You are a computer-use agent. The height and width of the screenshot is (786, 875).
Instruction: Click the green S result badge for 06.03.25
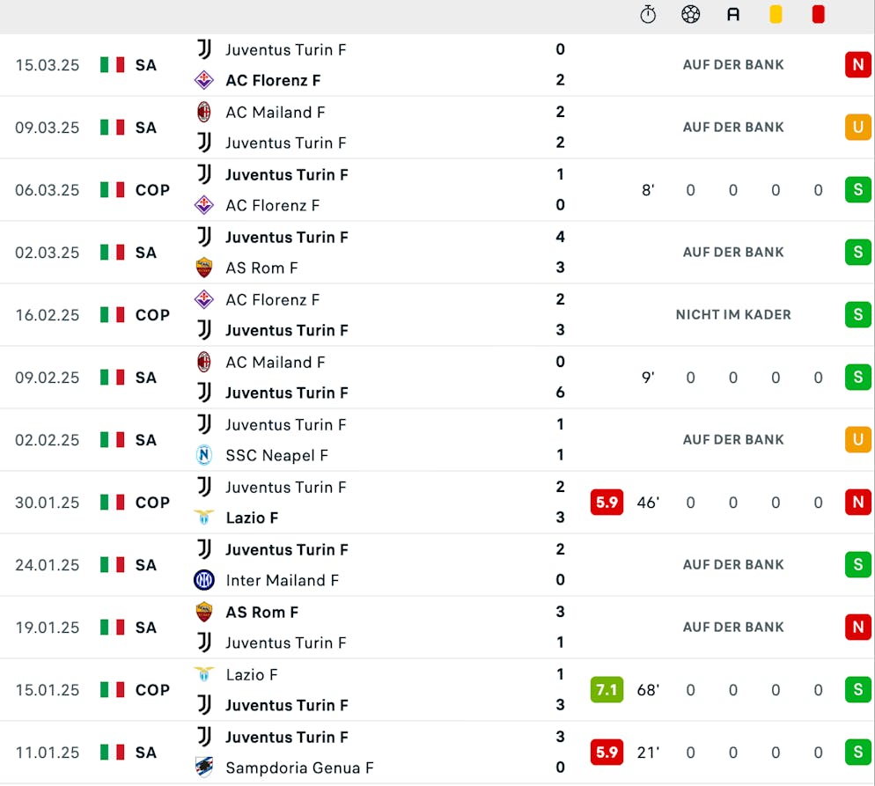(x=858, y=189)
